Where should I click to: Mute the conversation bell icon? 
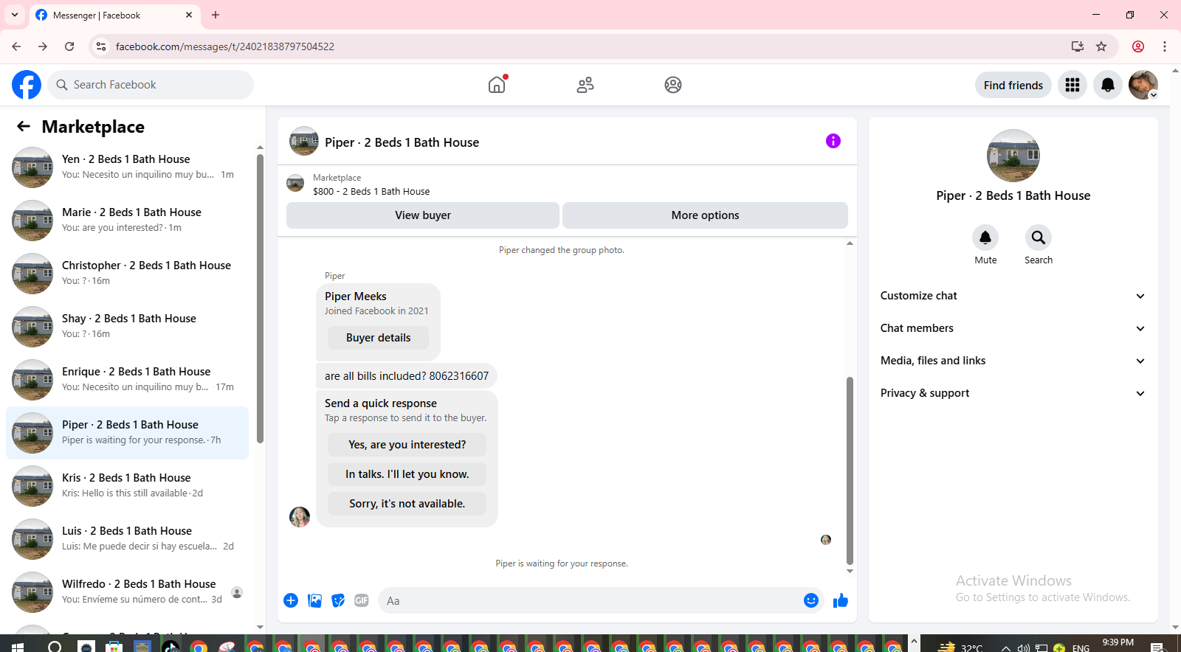click(x=985, y=237)
